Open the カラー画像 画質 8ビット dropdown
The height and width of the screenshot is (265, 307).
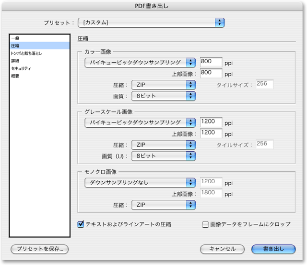point(163,96)
